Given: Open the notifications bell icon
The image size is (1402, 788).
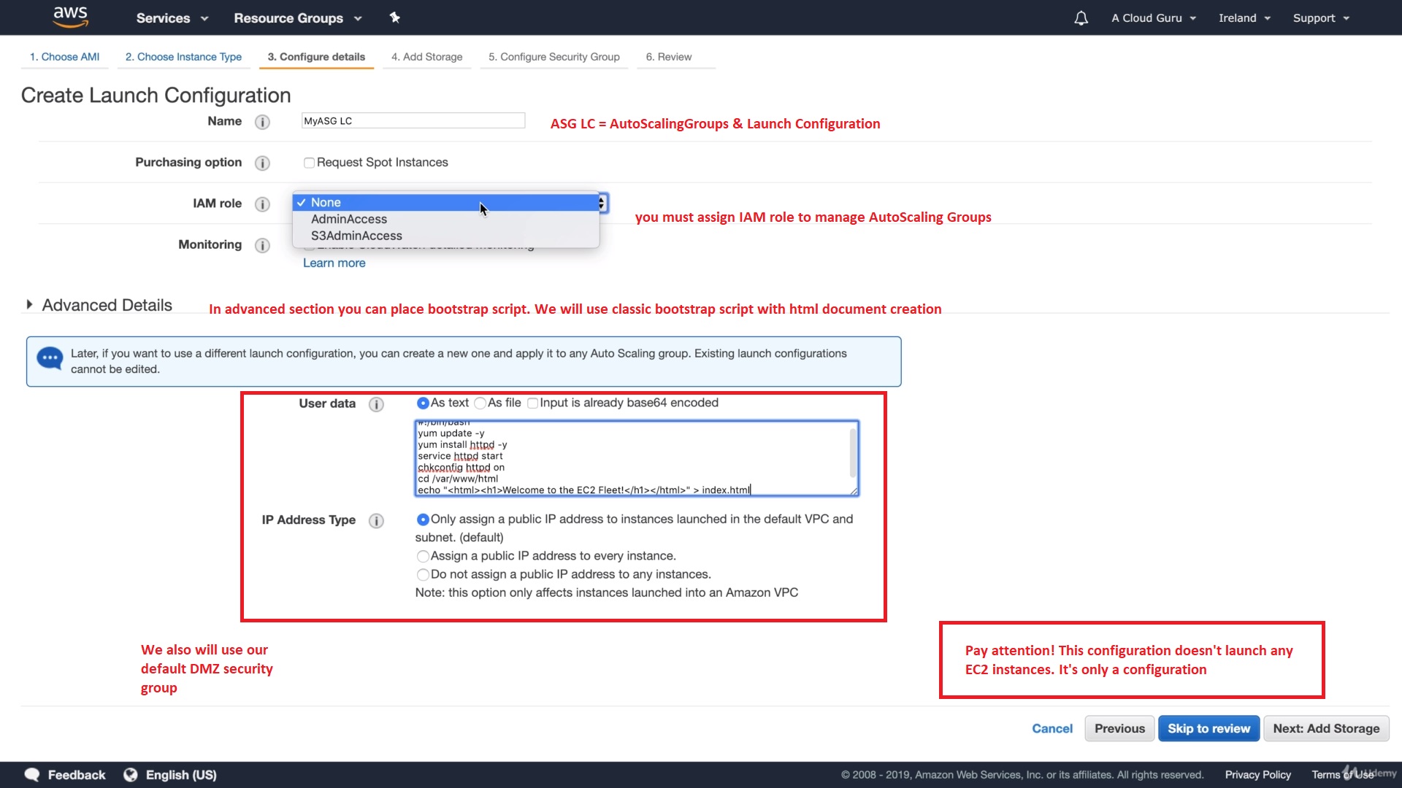Looking at the screenshot, I should coord(1081,18).
